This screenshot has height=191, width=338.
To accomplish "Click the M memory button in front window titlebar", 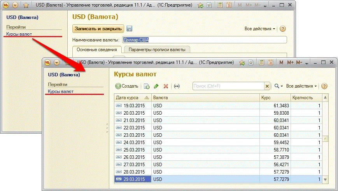I will pyautogui.click(x=281, y=62).
